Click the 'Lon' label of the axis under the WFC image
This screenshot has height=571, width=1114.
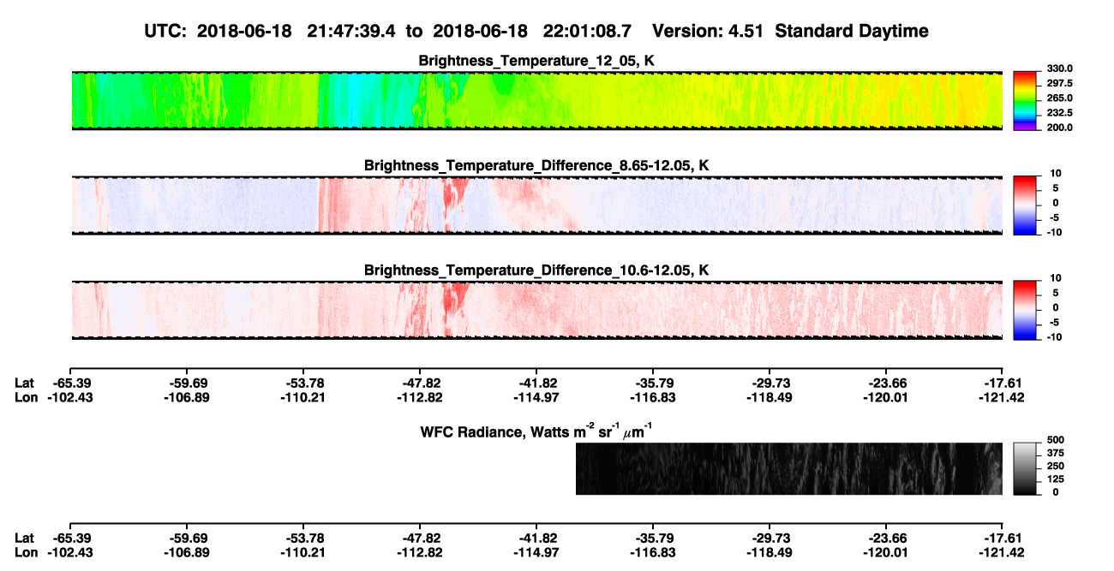click(x=26, y=551)
